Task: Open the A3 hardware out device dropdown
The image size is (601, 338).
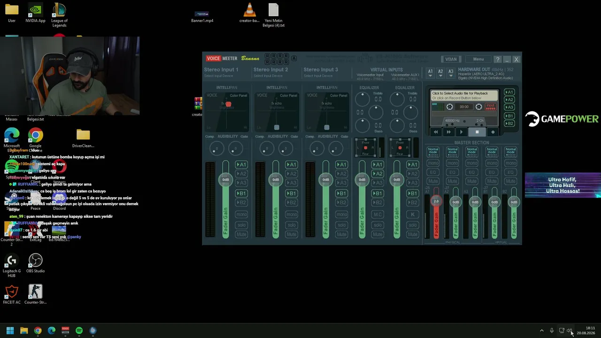Action: point(451,73)
